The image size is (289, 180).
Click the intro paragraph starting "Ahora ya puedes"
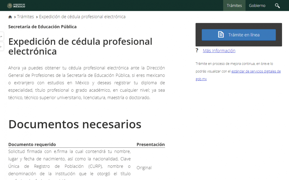86,83
